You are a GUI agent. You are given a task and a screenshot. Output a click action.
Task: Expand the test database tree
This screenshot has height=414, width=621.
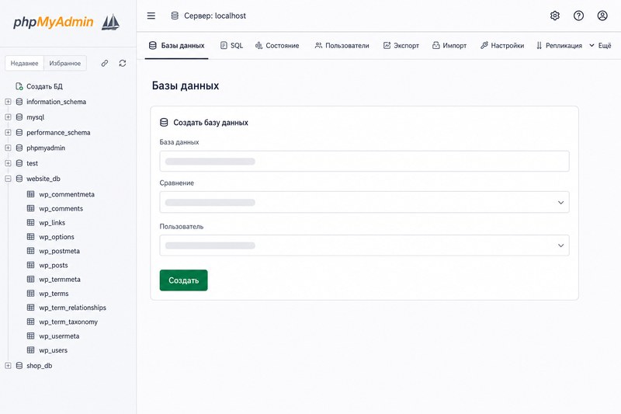8,163
